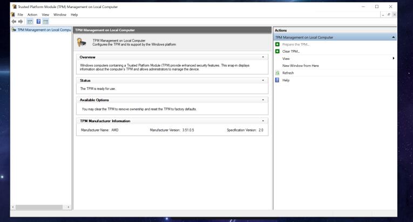Click the Overview section heading
This screenshot has width=413, height=222.
(x=87, y=57)
